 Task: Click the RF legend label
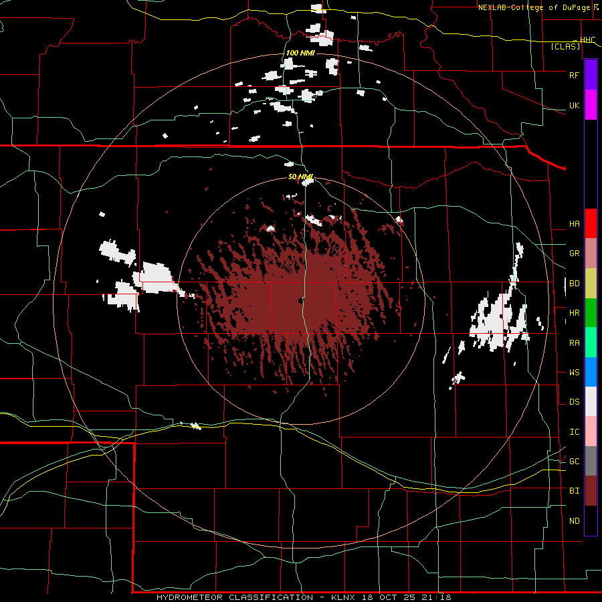(x=574, y=75)
